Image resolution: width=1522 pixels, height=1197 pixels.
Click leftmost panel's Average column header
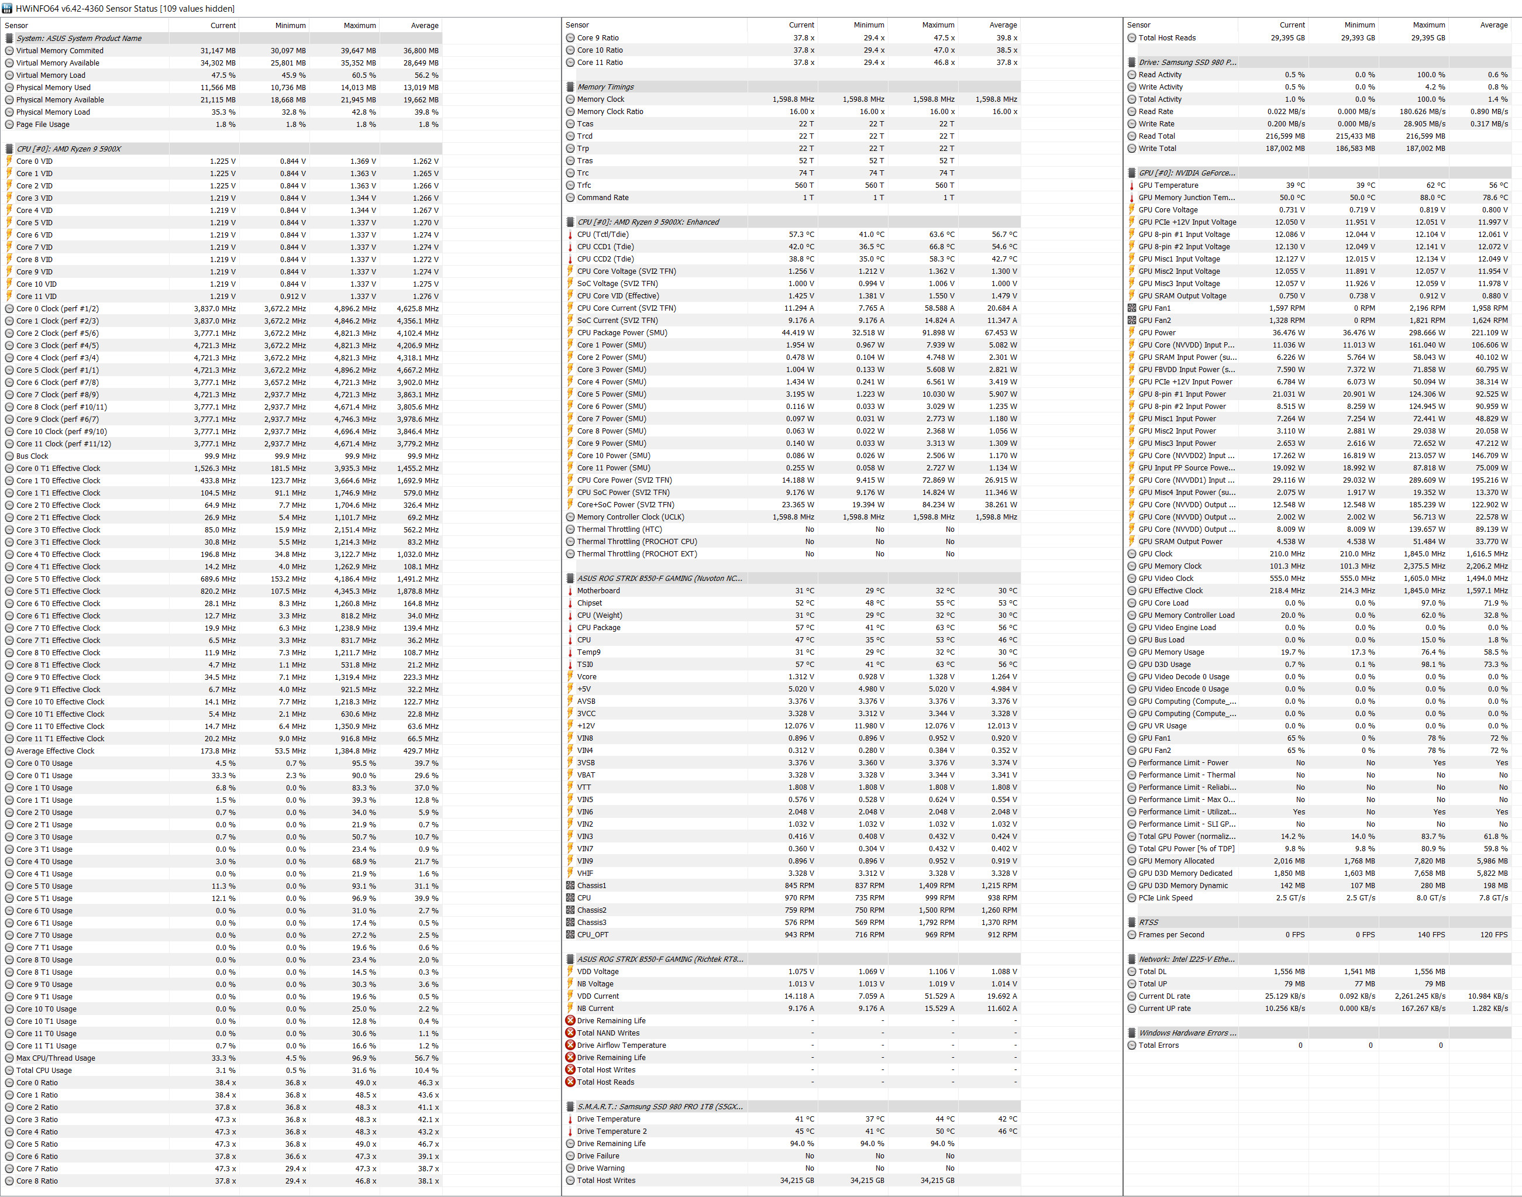pyautogui.click(x=424, y=25)
